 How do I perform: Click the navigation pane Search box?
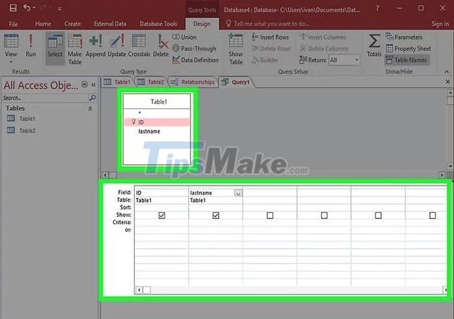click(45, 98)
